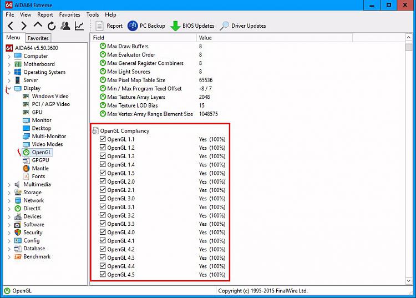Click the BIOS Updates button label
The width and height of the screenshot is (416, 298).
pyautogui.click(x=198, y=26)
